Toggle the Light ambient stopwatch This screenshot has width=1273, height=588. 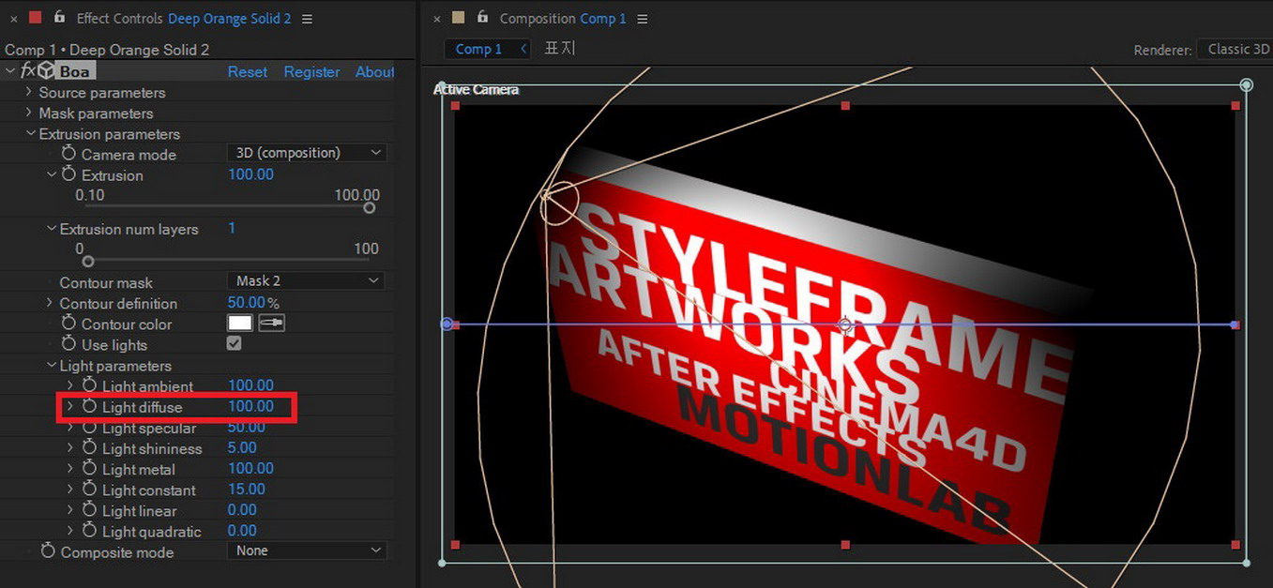tap(89, 385)
